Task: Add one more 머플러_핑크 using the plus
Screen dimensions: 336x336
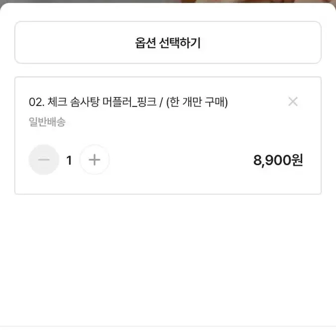Action: (95, 160)
